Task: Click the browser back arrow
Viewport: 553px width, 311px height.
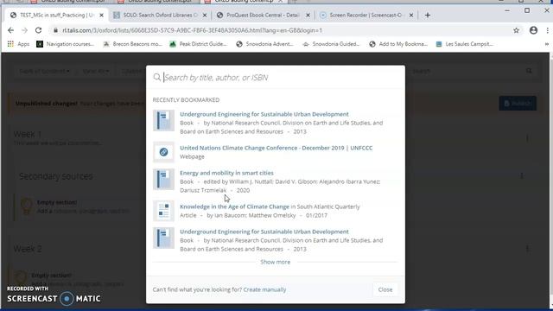Action: coord(10,30)
